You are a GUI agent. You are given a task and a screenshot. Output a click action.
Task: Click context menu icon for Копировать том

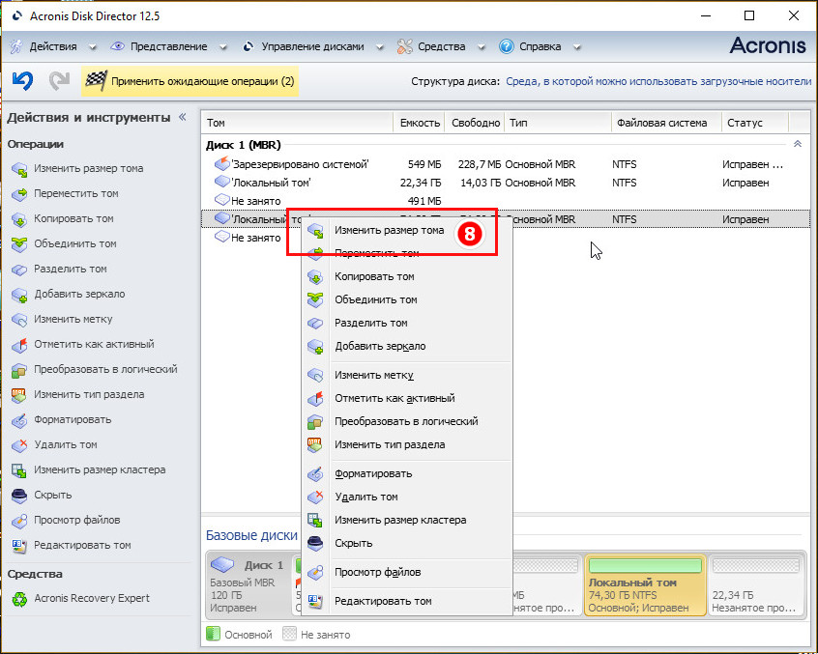click(x=315, y=276)
